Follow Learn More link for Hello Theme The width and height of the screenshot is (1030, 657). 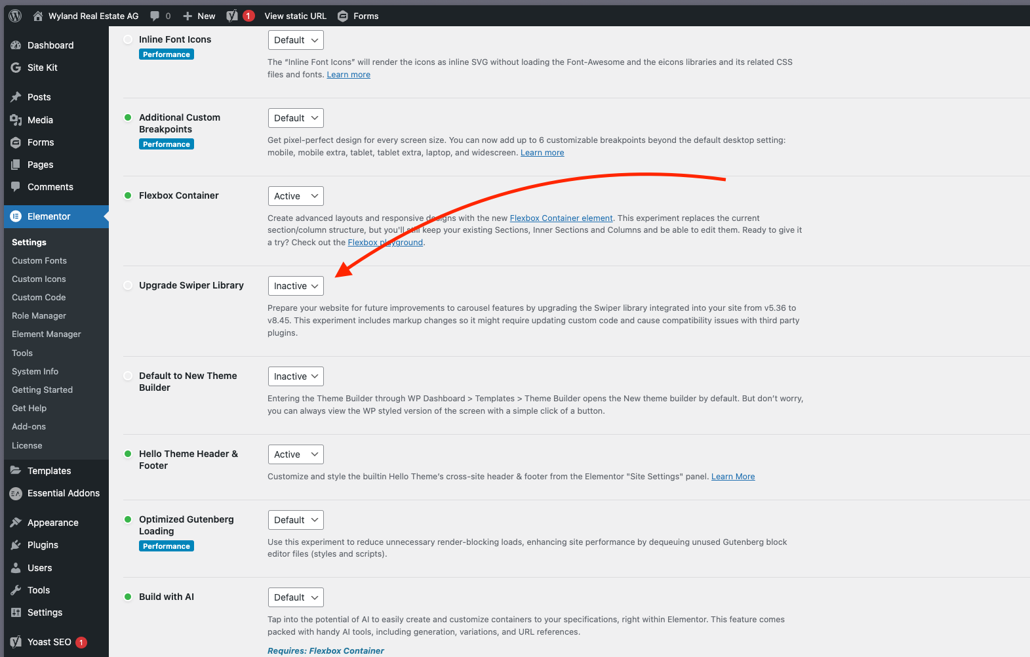[x=733, y=477]
